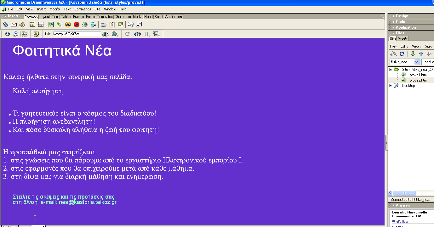
Task: Click the Live Data View lightning icon
Action: point(36,34)
